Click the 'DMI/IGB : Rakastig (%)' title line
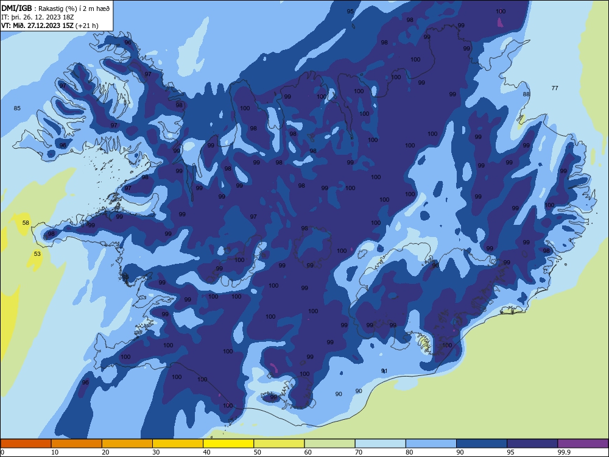 (x=55, y=8)
